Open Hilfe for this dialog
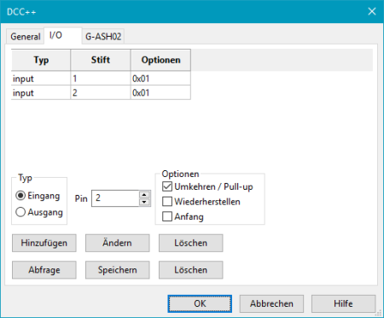The image size is (384, 318). pos(343,303)
